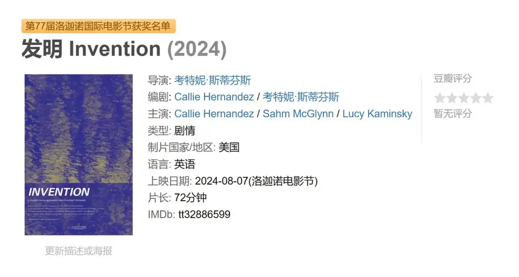Click the 暂无评分 text

453,114
